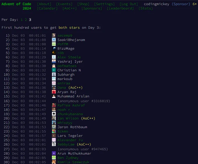This screenshot has height=164, width=198.
Task: Click PoffM's green avatar icon
Action: [x=54, y=44]
